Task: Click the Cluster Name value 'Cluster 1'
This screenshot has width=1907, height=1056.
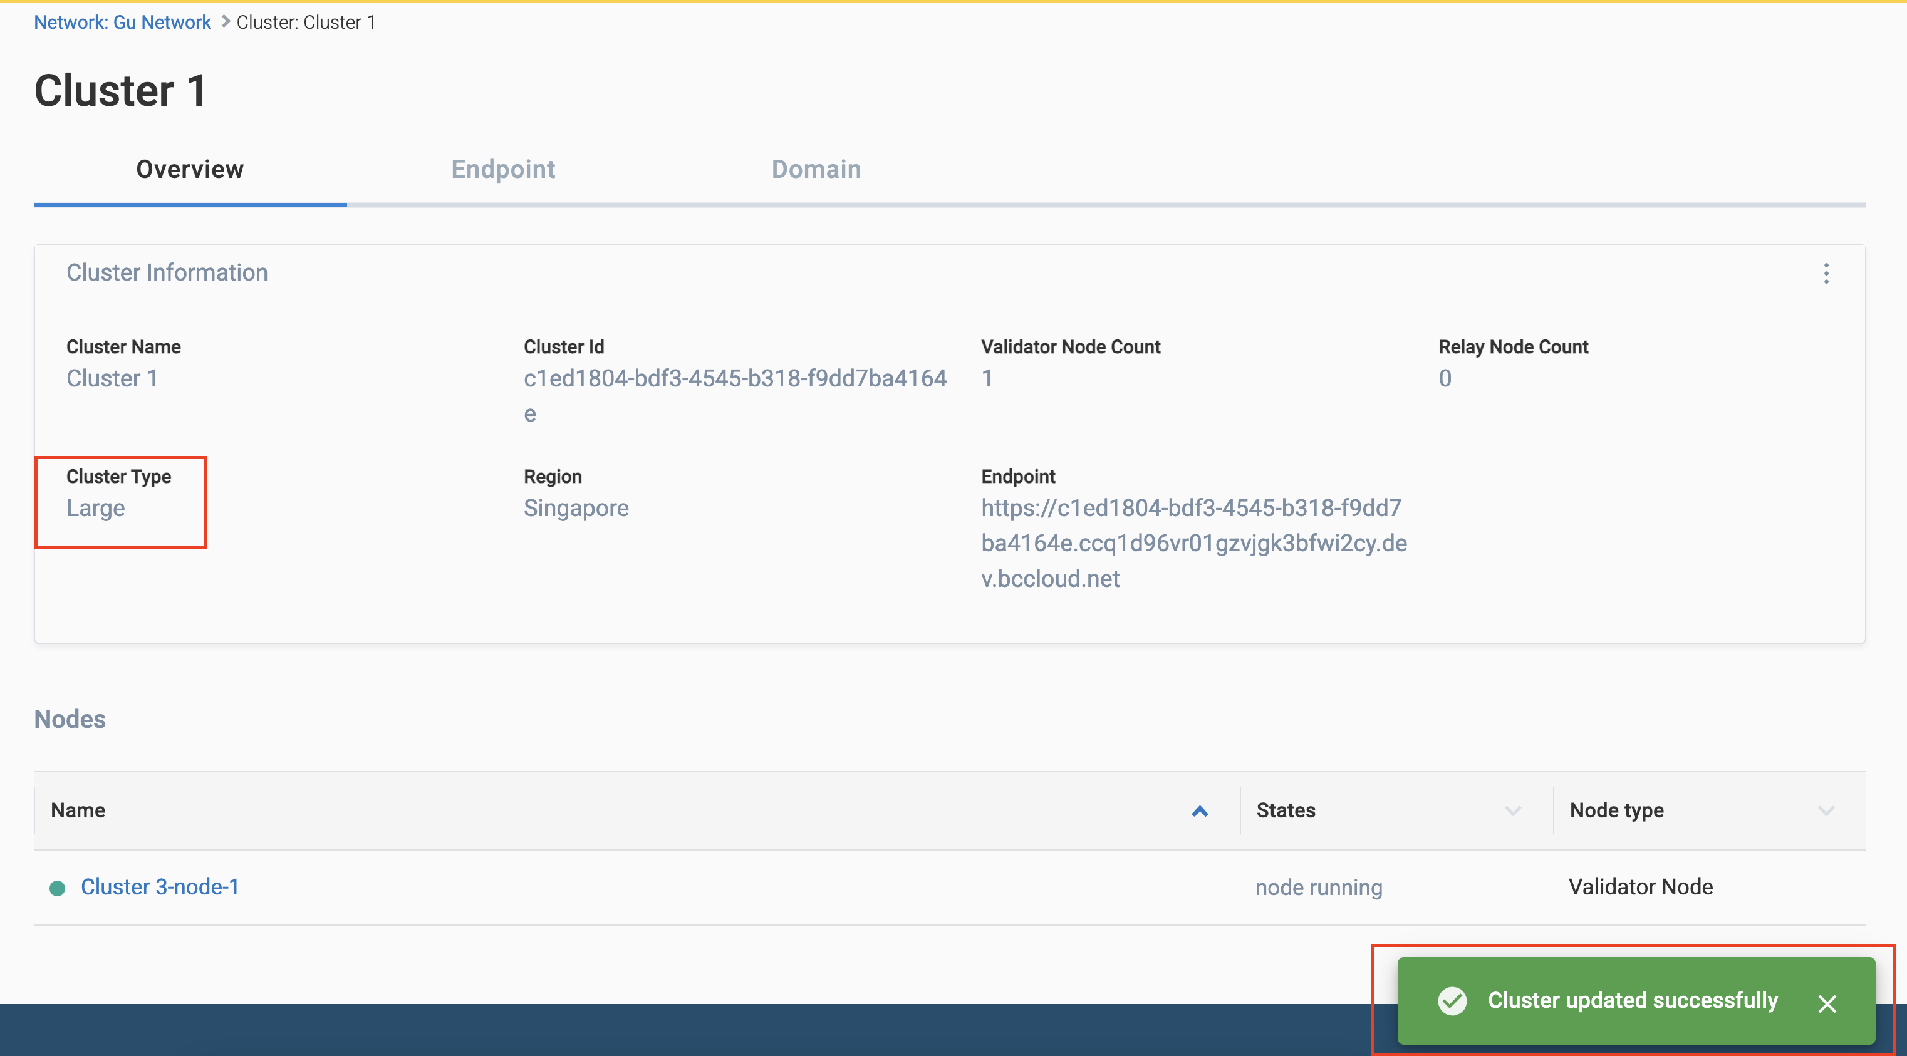Action: tap(112, 378)
